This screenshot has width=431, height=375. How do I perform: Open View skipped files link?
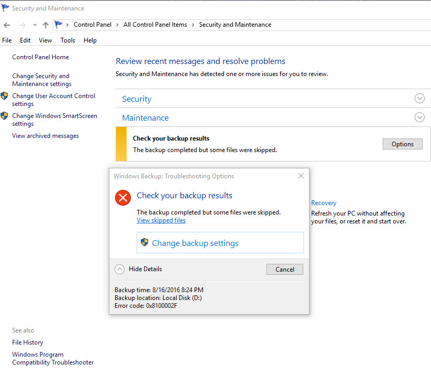tap(161, 220)
